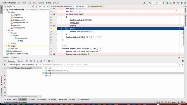The image size is (187, 105).
Task: Click the Step Out icon
Action: point(41,61)
